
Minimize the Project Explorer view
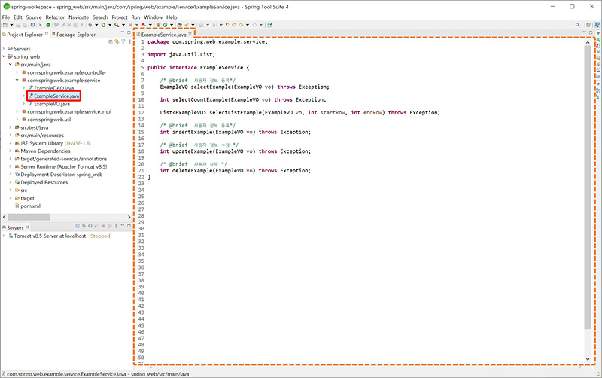[123, 32]
